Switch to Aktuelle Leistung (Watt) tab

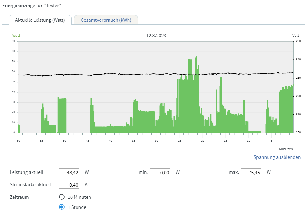coord(40,20)
